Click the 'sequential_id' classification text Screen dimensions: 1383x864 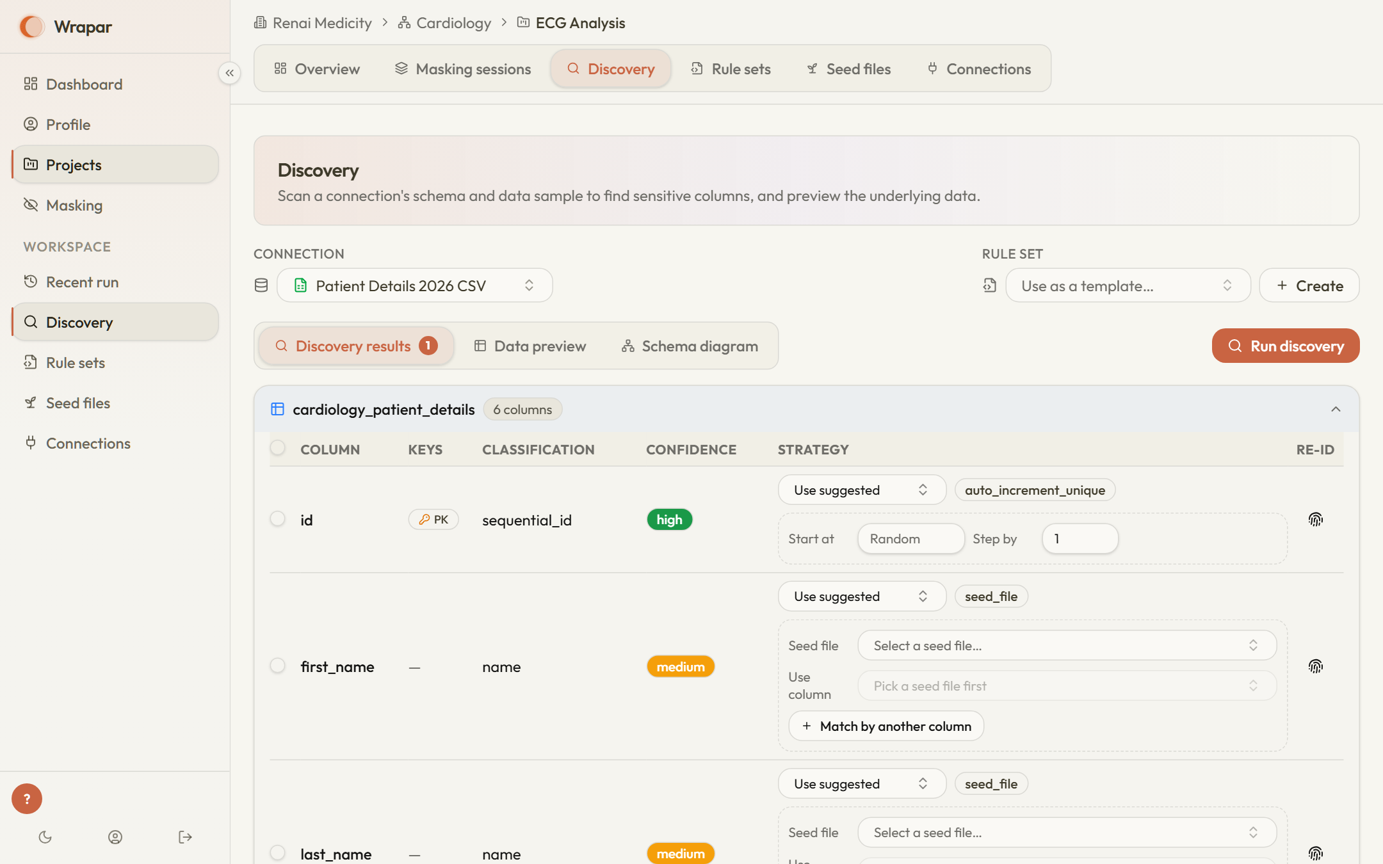click(527, 520)
